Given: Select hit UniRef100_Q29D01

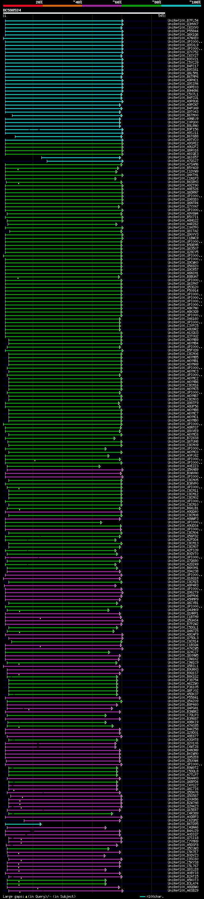Looking at the screenshot, I should pos(183,733).
